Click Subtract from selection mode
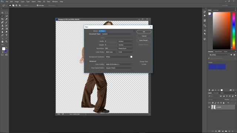Image resolution: width=237 pixels, height=133 pixels. (16, 6)
